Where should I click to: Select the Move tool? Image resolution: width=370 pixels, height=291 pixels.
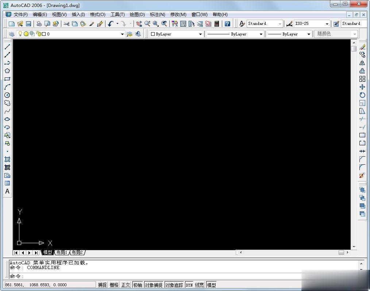362,87
